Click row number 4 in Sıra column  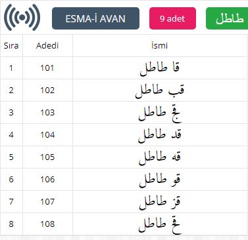pyautogui.click(x=11, y=135)
